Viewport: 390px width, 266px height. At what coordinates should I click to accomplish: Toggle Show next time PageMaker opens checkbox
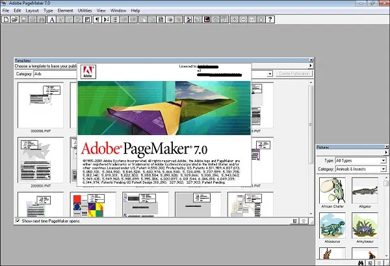pyautogui.click(x=18, y=221)
